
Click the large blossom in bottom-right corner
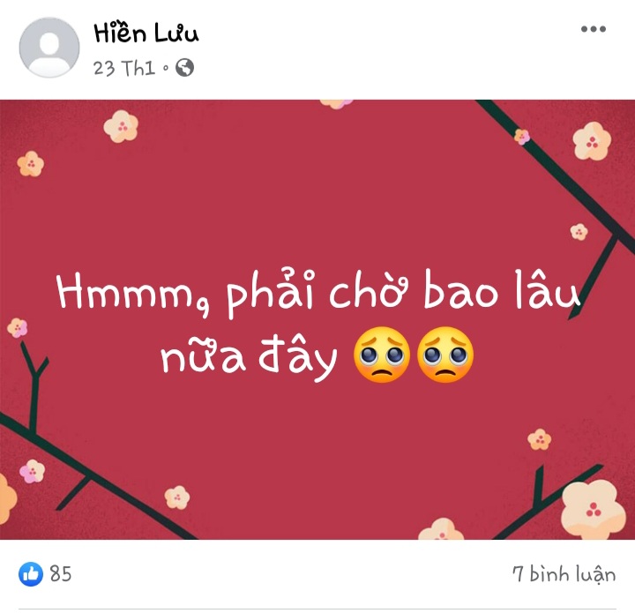click(593, 509)
